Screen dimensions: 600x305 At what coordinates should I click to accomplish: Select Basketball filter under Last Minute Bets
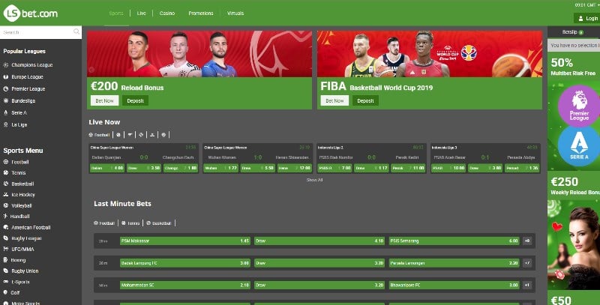pyautogui.click(x=159, y=223)
